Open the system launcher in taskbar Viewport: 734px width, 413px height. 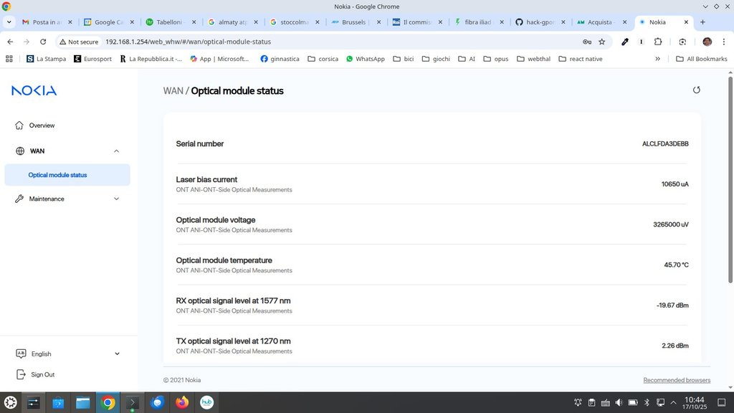(10, 402)
